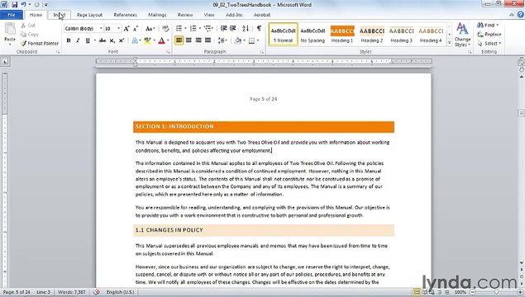525x297 pixels.
Task: Activate the Format Painter
Action: tap(40, 43)
